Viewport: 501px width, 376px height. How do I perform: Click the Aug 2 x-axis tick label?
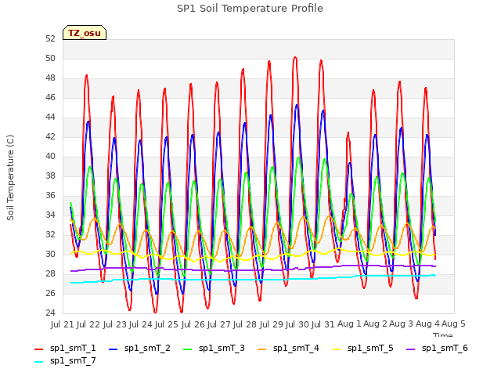coord(376,324)
